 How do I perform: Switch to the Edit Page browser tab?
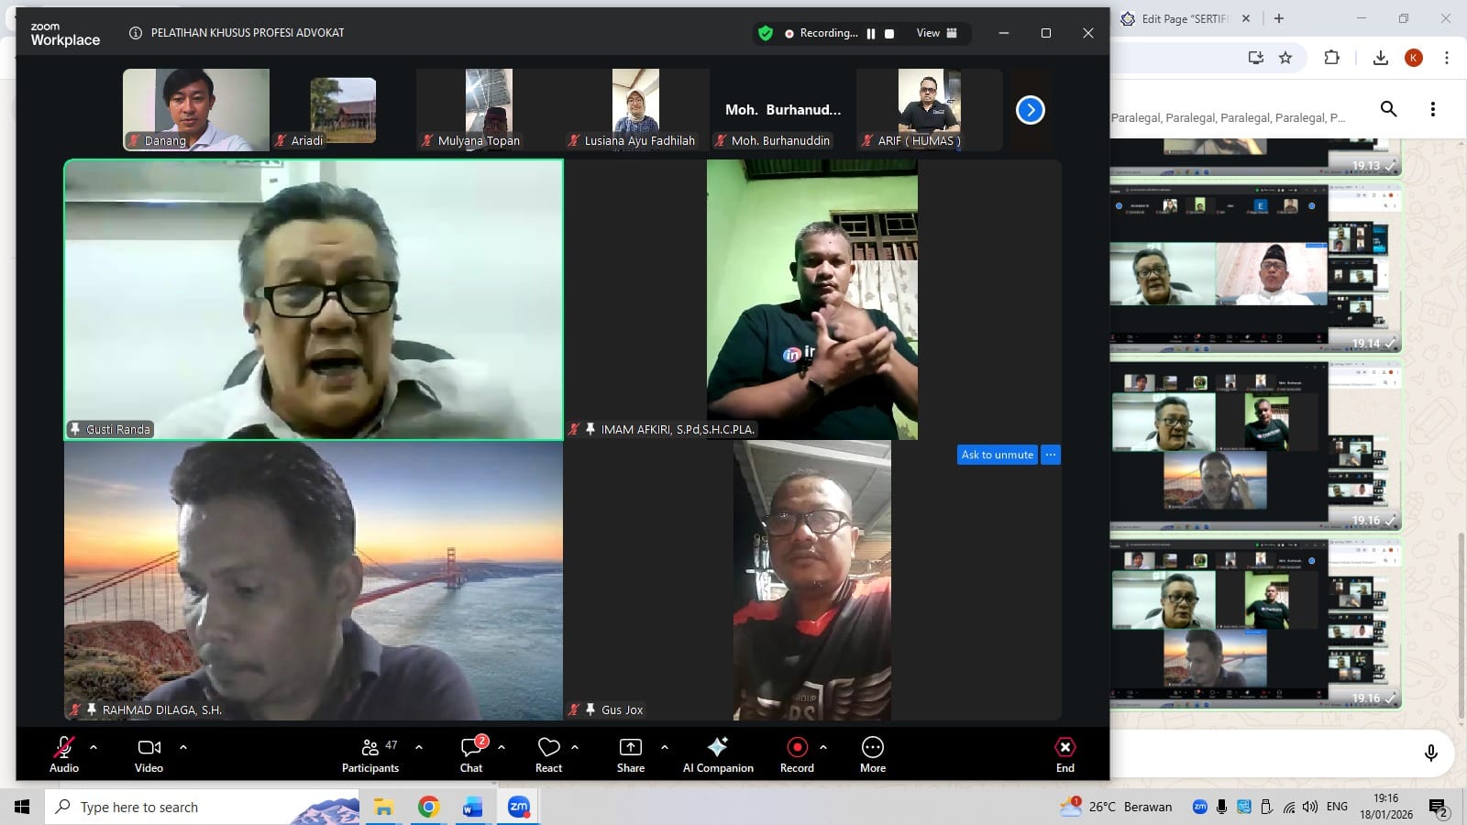click(1184, 18)
